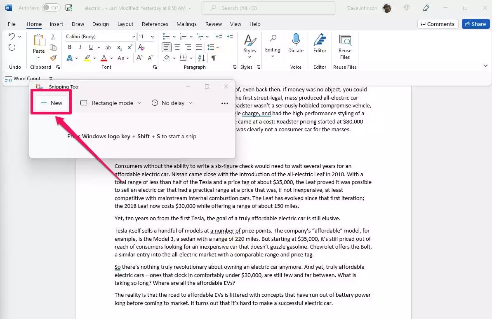Apply paragraph shading color
The image size is (492, 319).
click(167, 58)
